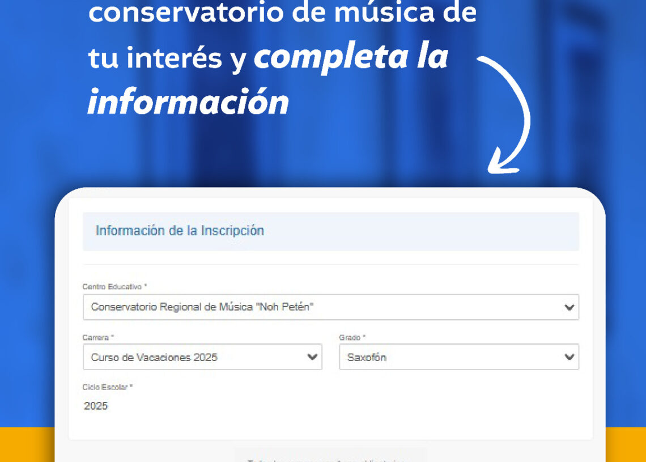Click the orange band at bottom left

pos(27,445)
